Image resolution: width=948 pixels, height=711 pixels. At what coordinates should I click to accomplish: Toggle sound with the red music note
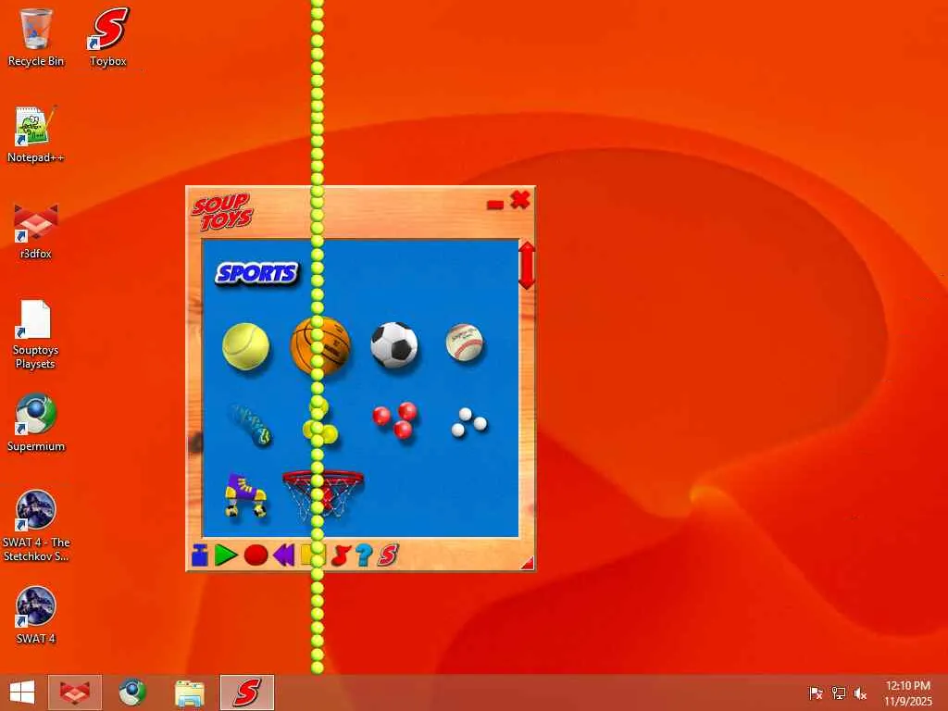coord(341,555)
